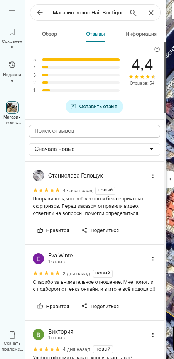Click the Поиск отзывов search field
Screen dimensions: 174x359
coord(94,131)
